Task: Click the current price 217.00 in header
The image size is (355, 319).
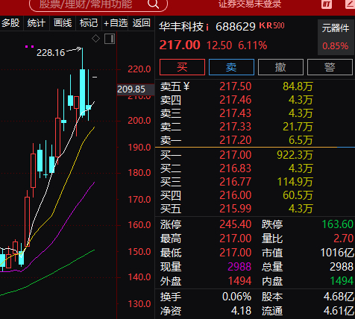Action: click(180, 45)
